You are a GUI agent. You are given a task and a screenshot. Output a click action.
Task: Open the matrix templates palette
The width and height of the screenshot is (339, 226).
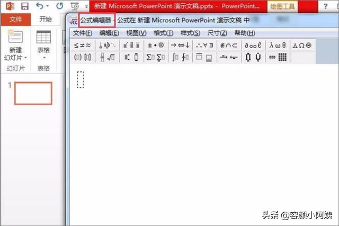(279, 57)
